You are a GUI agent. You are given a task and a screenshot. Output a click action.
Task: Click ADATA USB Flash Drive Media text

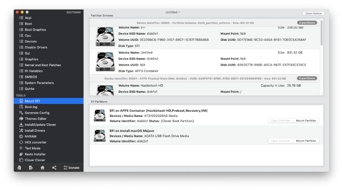[166, 136]
